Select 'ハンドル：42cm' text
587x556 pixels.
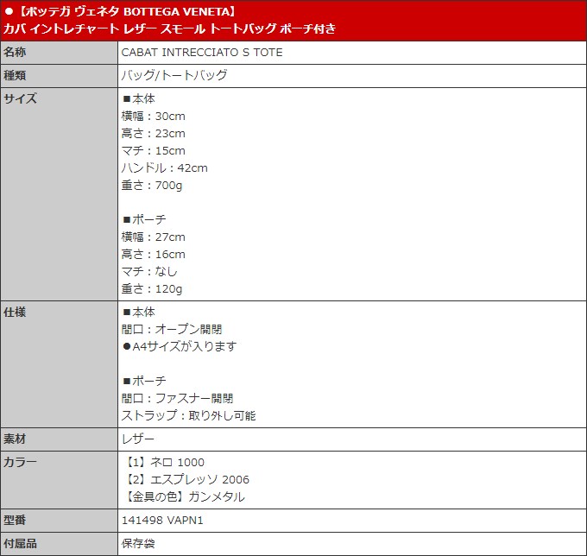click(164, 167)
